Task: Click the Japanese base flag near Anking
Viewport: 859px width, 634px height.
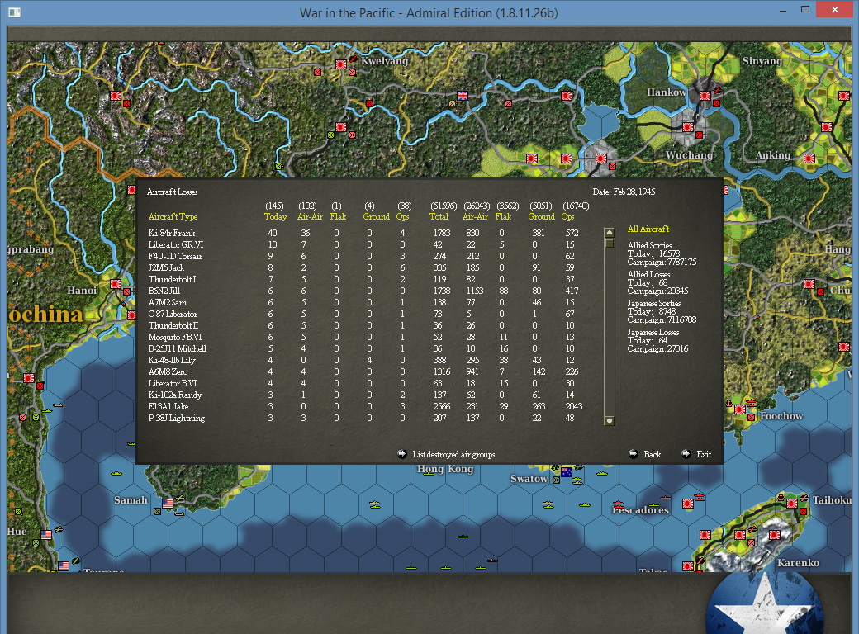Action: point(809,158)
